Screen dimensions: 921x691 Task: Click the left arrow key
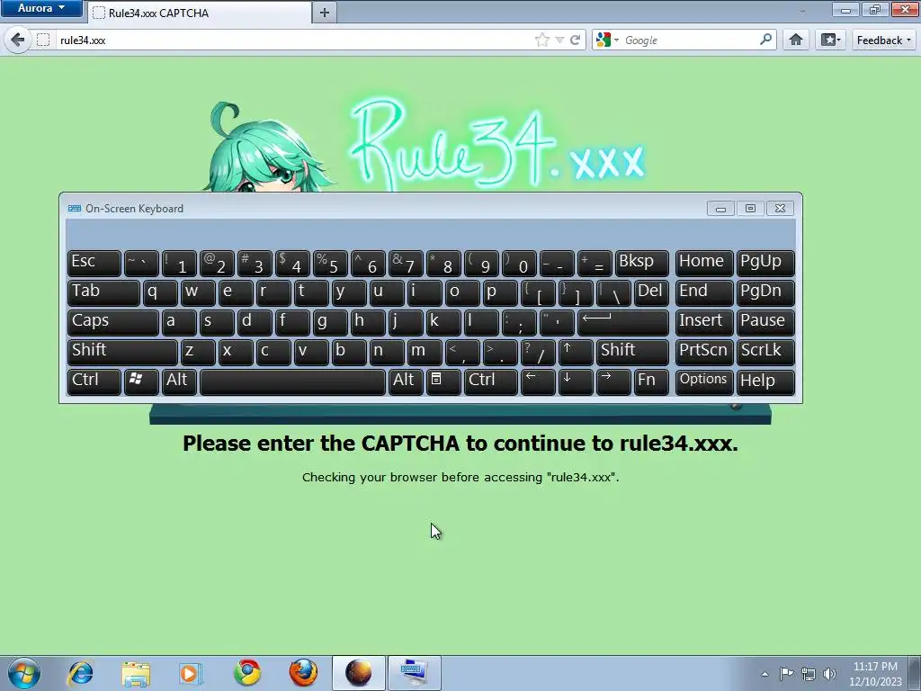click(538, 381)
